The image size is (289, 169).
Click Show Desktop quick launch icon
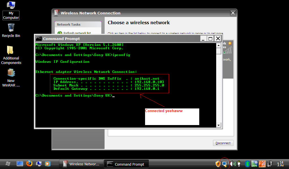[20, 164]
